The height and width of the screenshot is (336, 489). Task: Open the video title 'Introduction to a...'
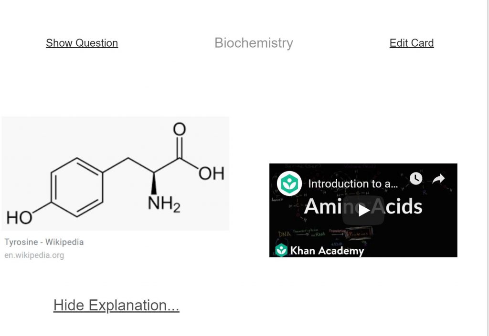point(353,184)
